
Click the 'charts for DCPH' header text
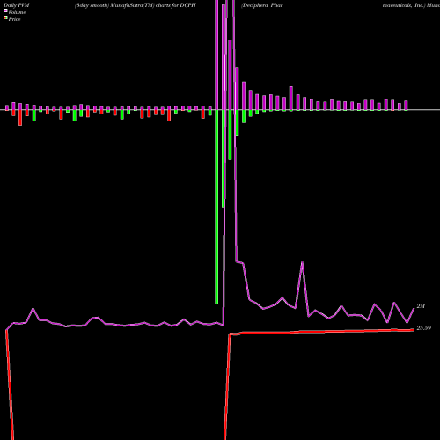coord(176,5)
